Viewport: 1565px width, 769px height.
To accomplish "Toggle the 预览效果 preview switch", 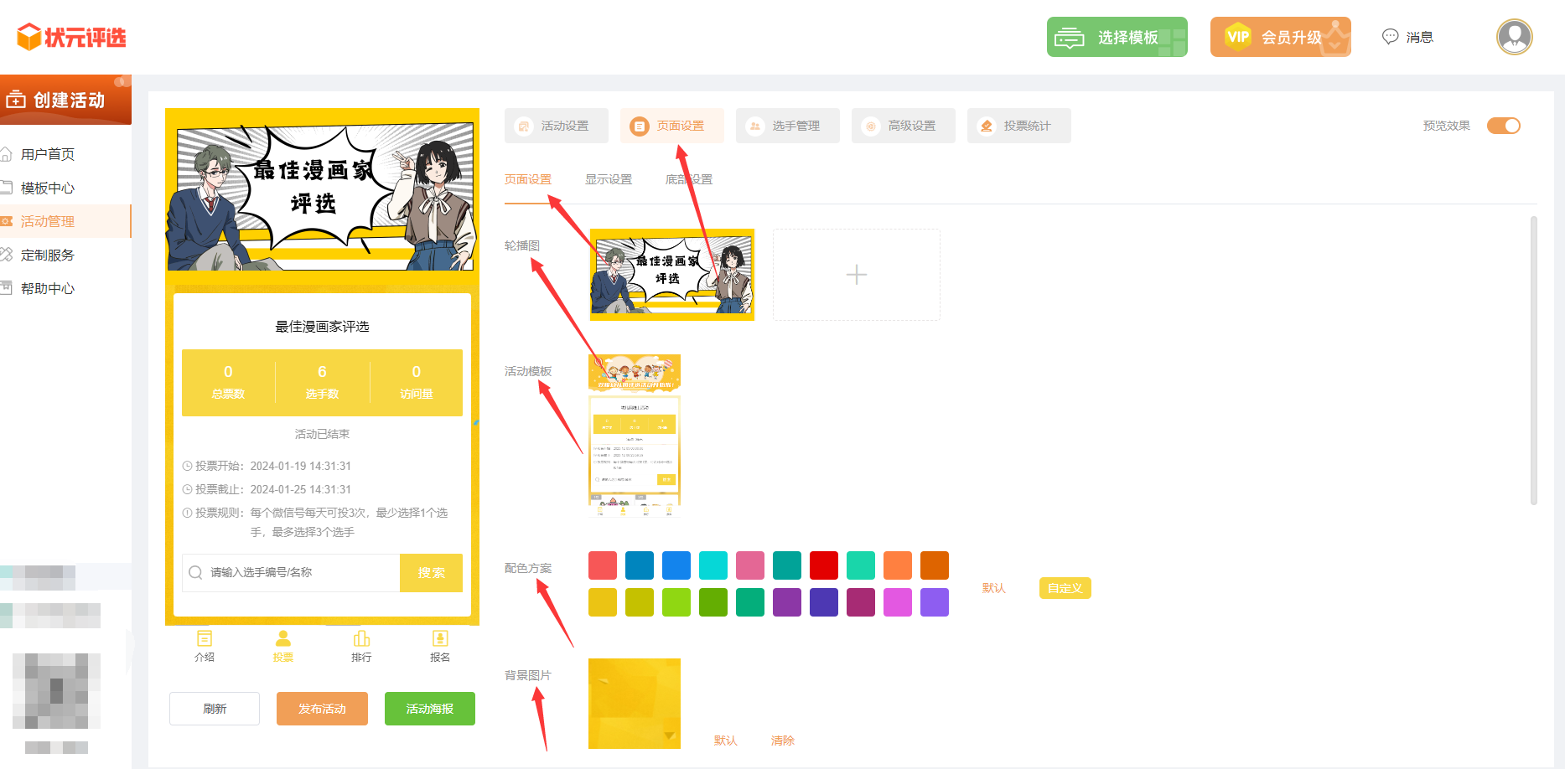I will (x=1503, y=126).
